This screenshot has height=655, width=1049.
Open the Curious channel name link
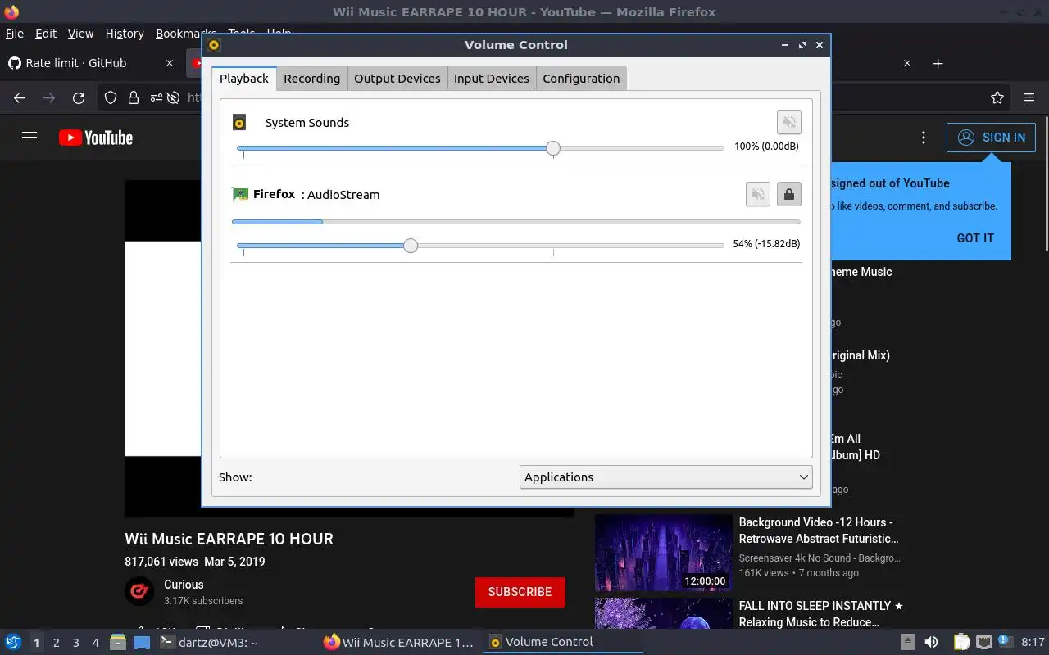(x=184, y=585)
